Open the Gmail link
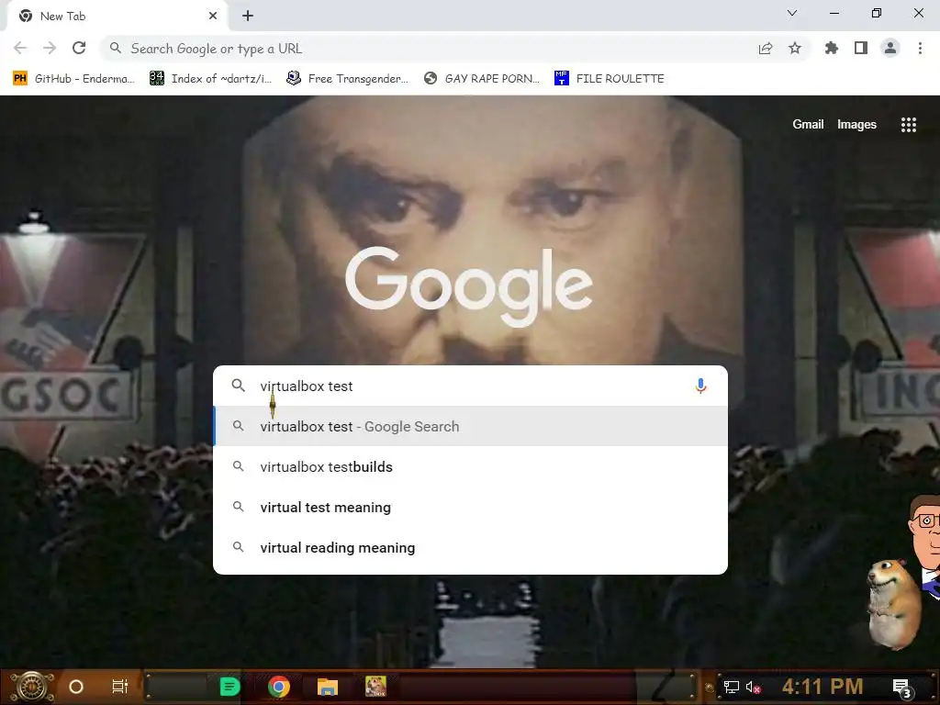 pyautogui.click(x=808, y=124)
